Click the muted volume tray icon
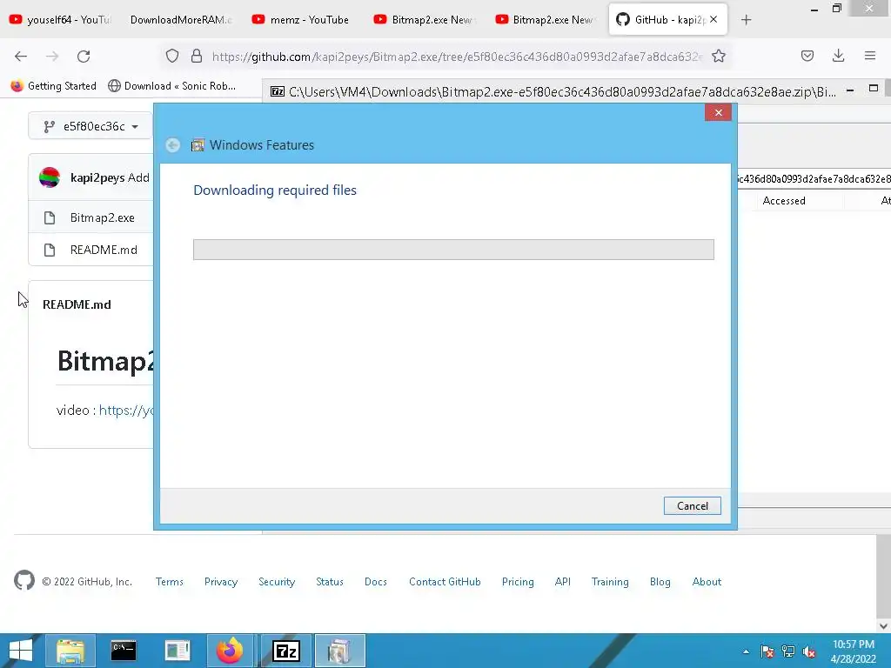This screenshot has width=891, height=668. click(x=809, y=651)
